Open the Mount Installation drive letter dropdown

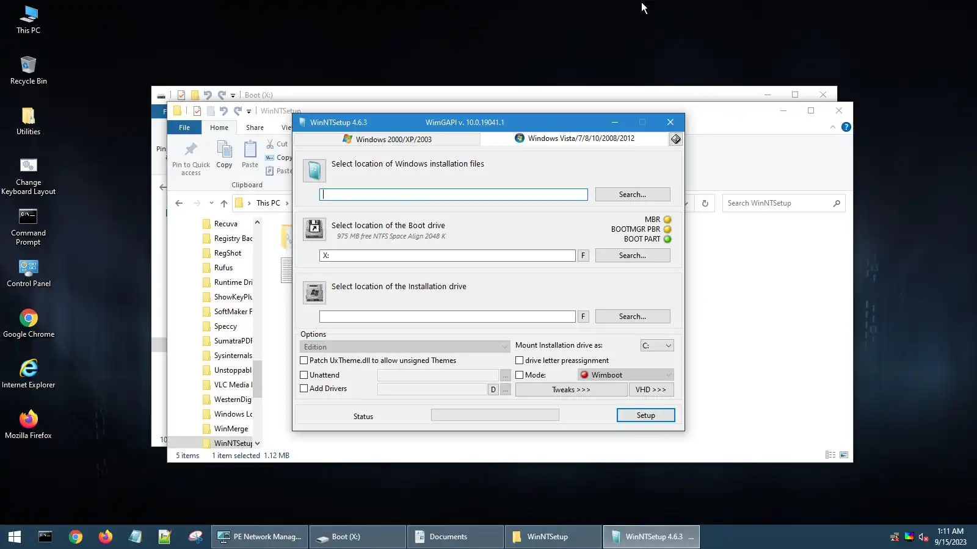pyautogui.click(x=657, y=346)
